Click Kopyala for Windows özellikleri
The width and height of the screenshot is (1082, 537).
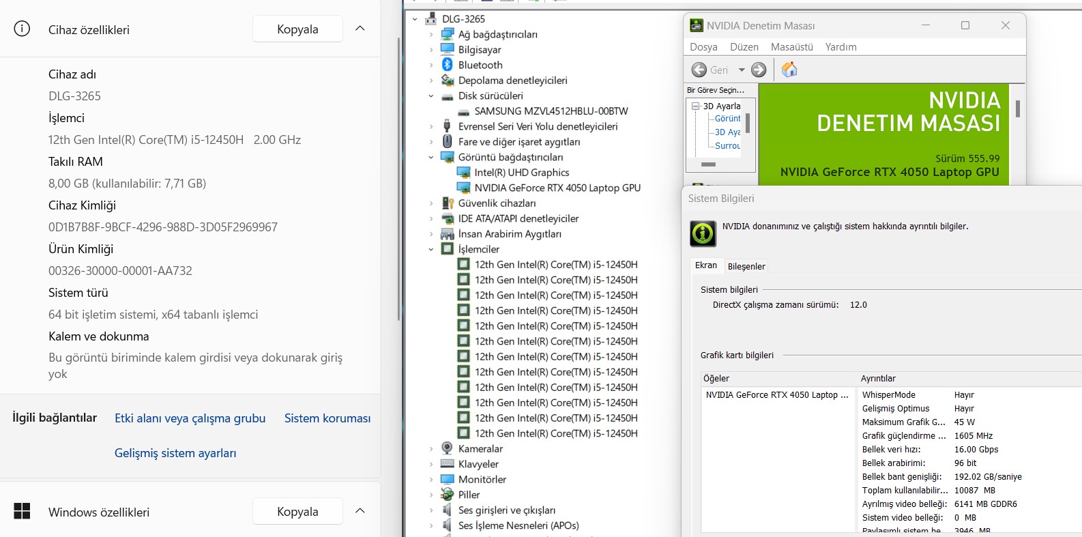pos(297,511)
